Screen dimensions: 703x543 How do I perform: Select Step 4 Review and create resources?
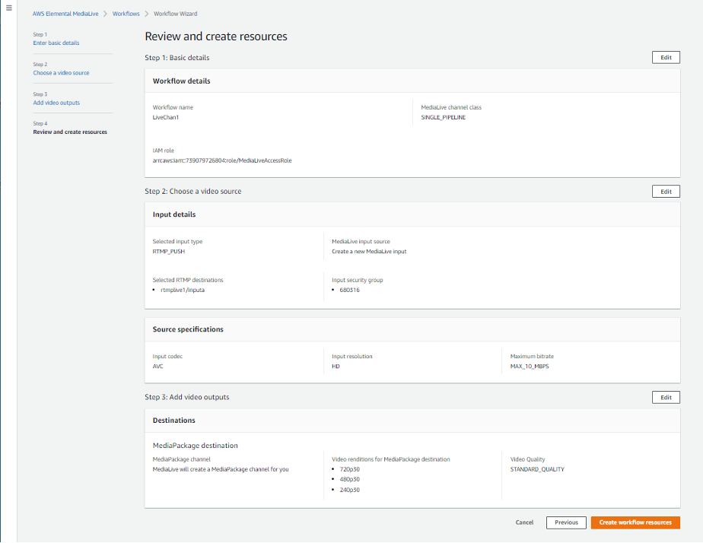tap(71, 132)
